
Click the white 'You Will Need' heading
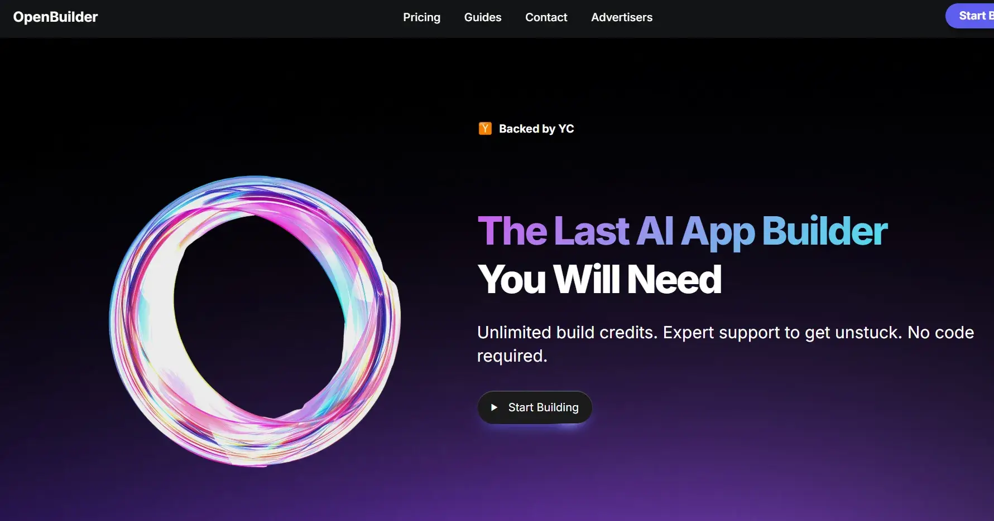600,279
